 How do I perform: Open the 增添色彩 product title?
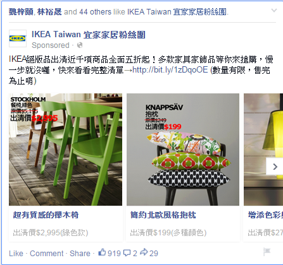tap(265, 215)
